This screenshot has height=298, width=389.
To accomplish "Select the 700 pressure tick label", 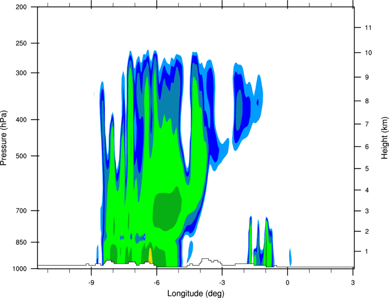I will coord(22,210).
